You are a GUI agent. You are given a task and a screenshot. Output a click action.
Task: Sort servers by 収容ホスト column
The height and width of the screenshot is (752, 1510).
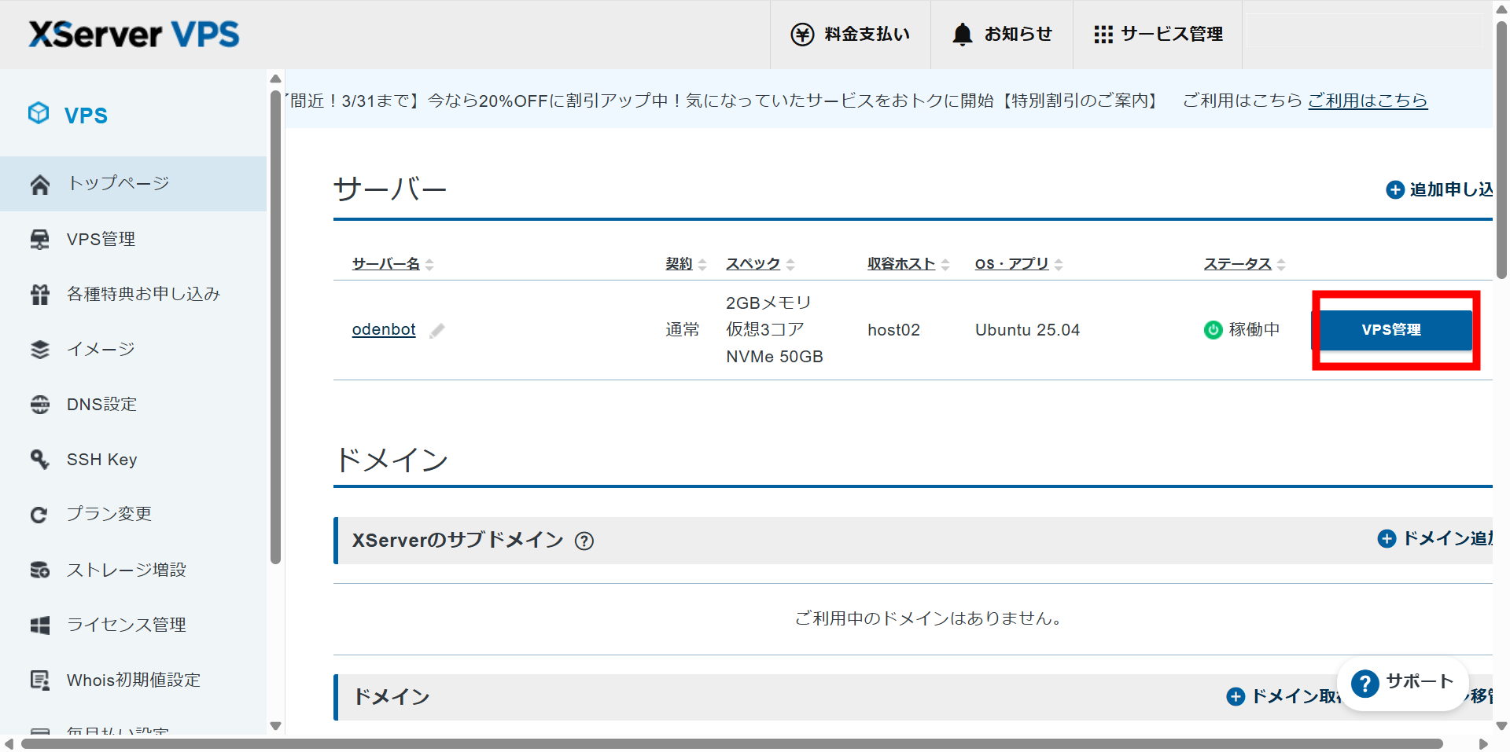pyautogui.click(x=901, y=264)
